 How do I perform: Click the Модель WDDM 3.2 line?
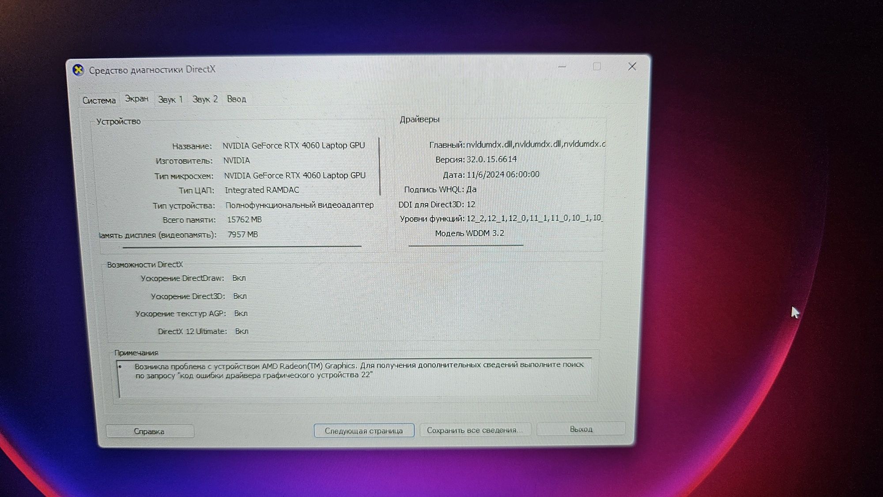pyautogui.click(x=469, y=233)
